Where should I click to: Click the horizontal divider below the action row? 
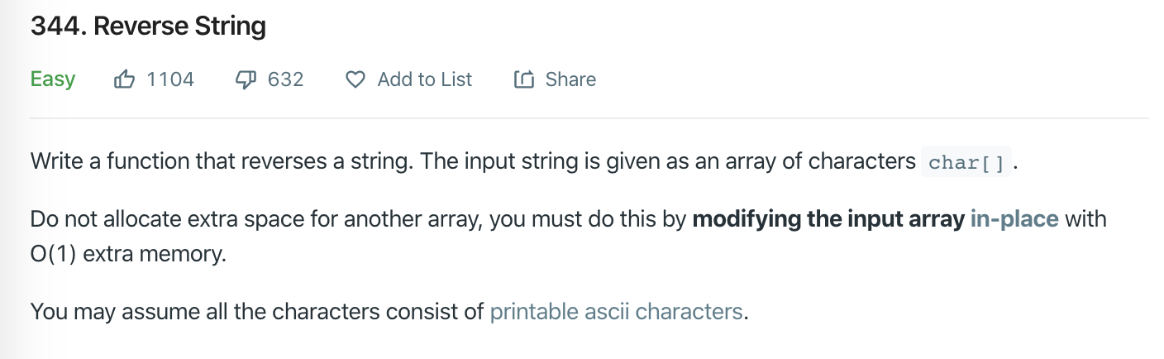pyautogui.click(x=589, y=118)
